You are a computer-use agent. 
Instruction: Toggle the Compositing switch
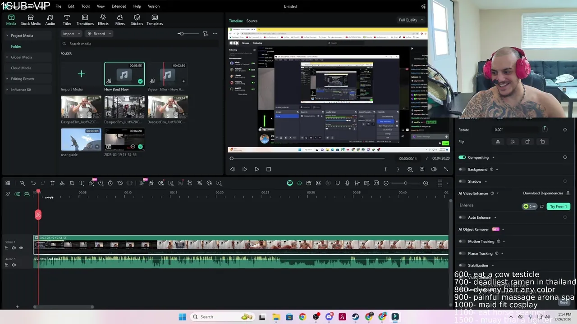tap(462, 157)
